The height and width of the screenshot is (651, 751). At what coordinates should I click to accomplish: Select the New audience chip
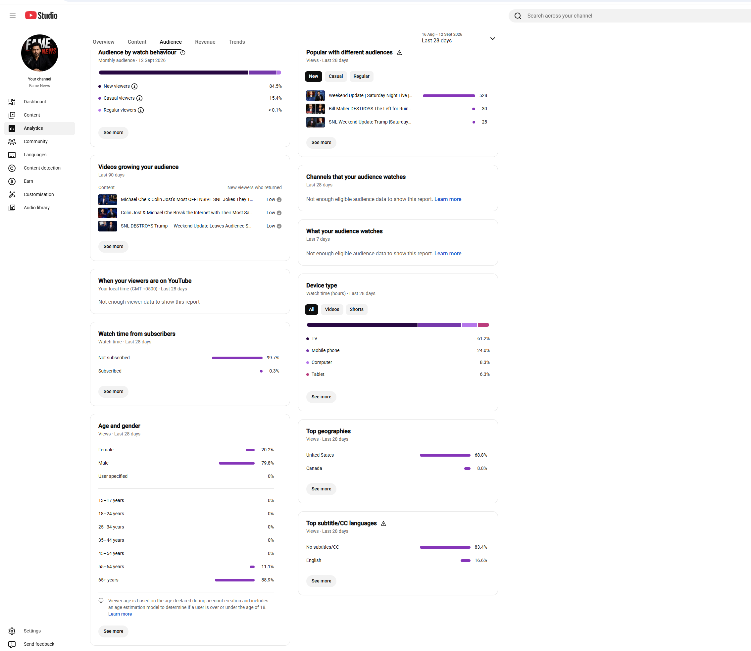point(313,76)
